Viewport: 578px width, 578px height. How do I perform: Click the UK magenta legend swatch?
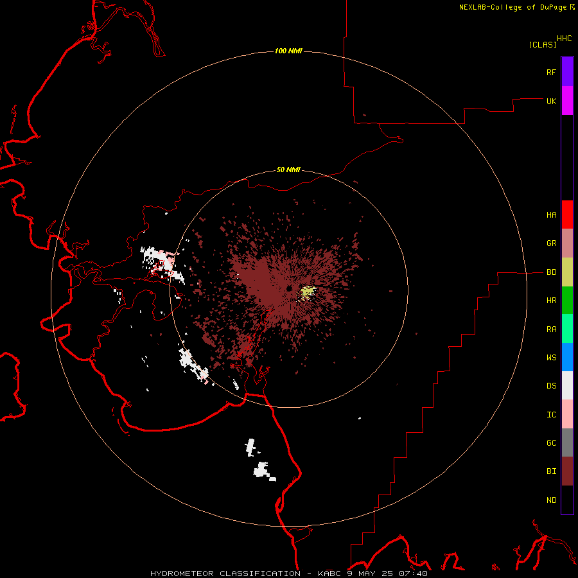tap(567, 101)
